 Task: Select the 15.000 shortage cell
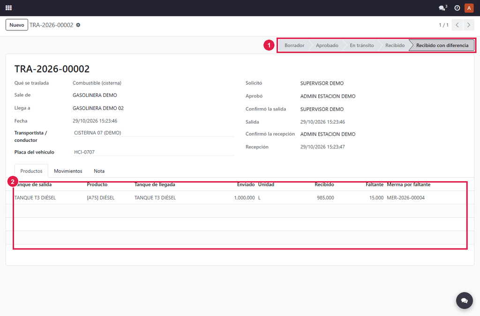click(x=376, y=198)
